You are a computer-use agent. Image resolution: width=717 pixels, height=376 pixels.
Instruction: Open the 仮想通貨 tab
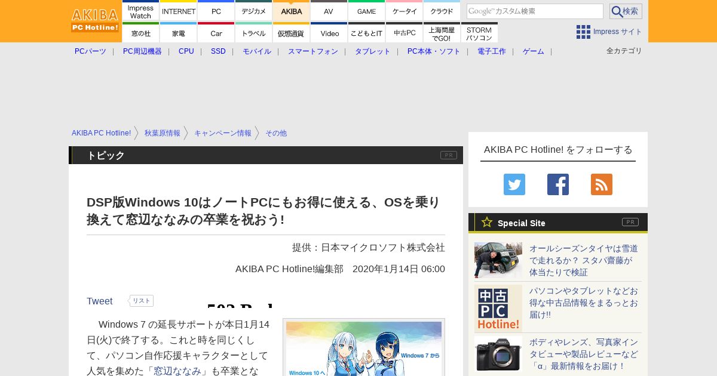[292, 33]
